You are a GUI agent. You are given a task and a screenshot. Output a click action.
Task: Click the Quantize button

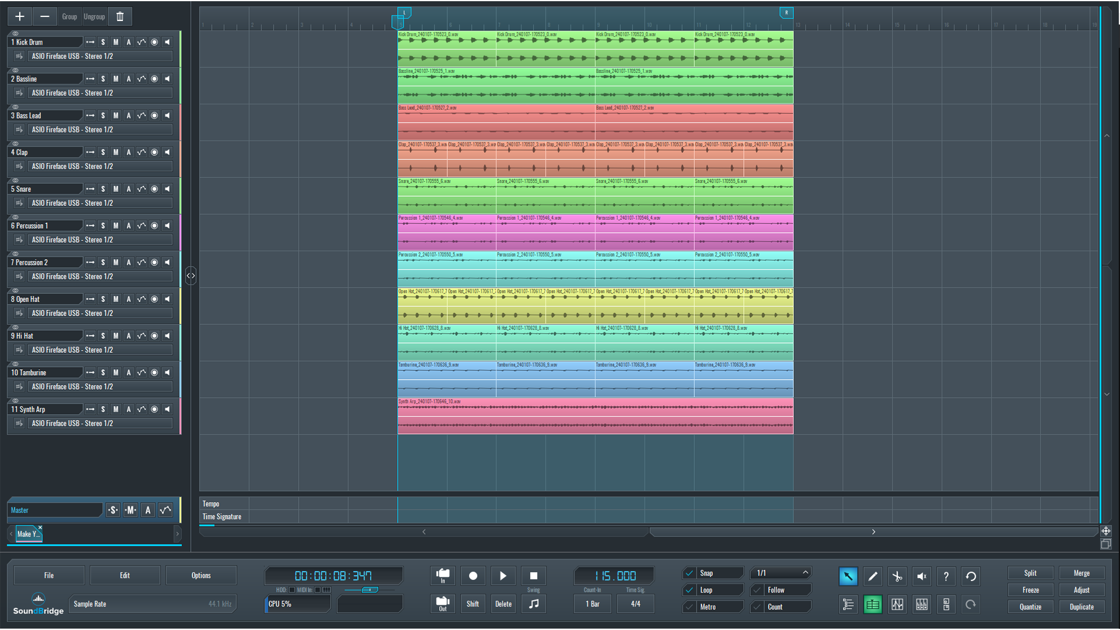pyautogui.click(x=1030, y=607)
